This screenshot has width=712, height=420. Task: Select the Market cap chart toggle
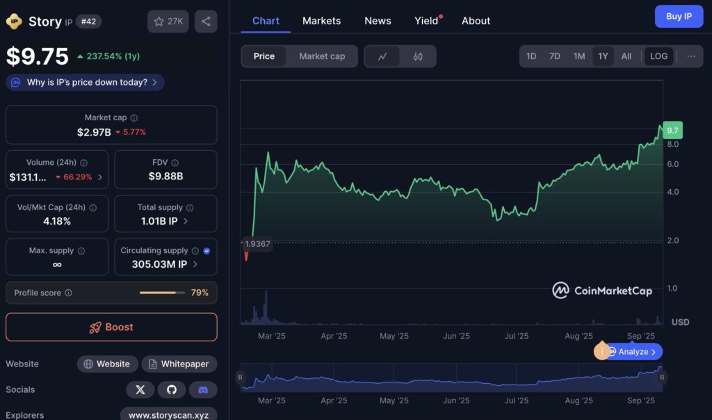pyautogui.click(x=322, y=56)
